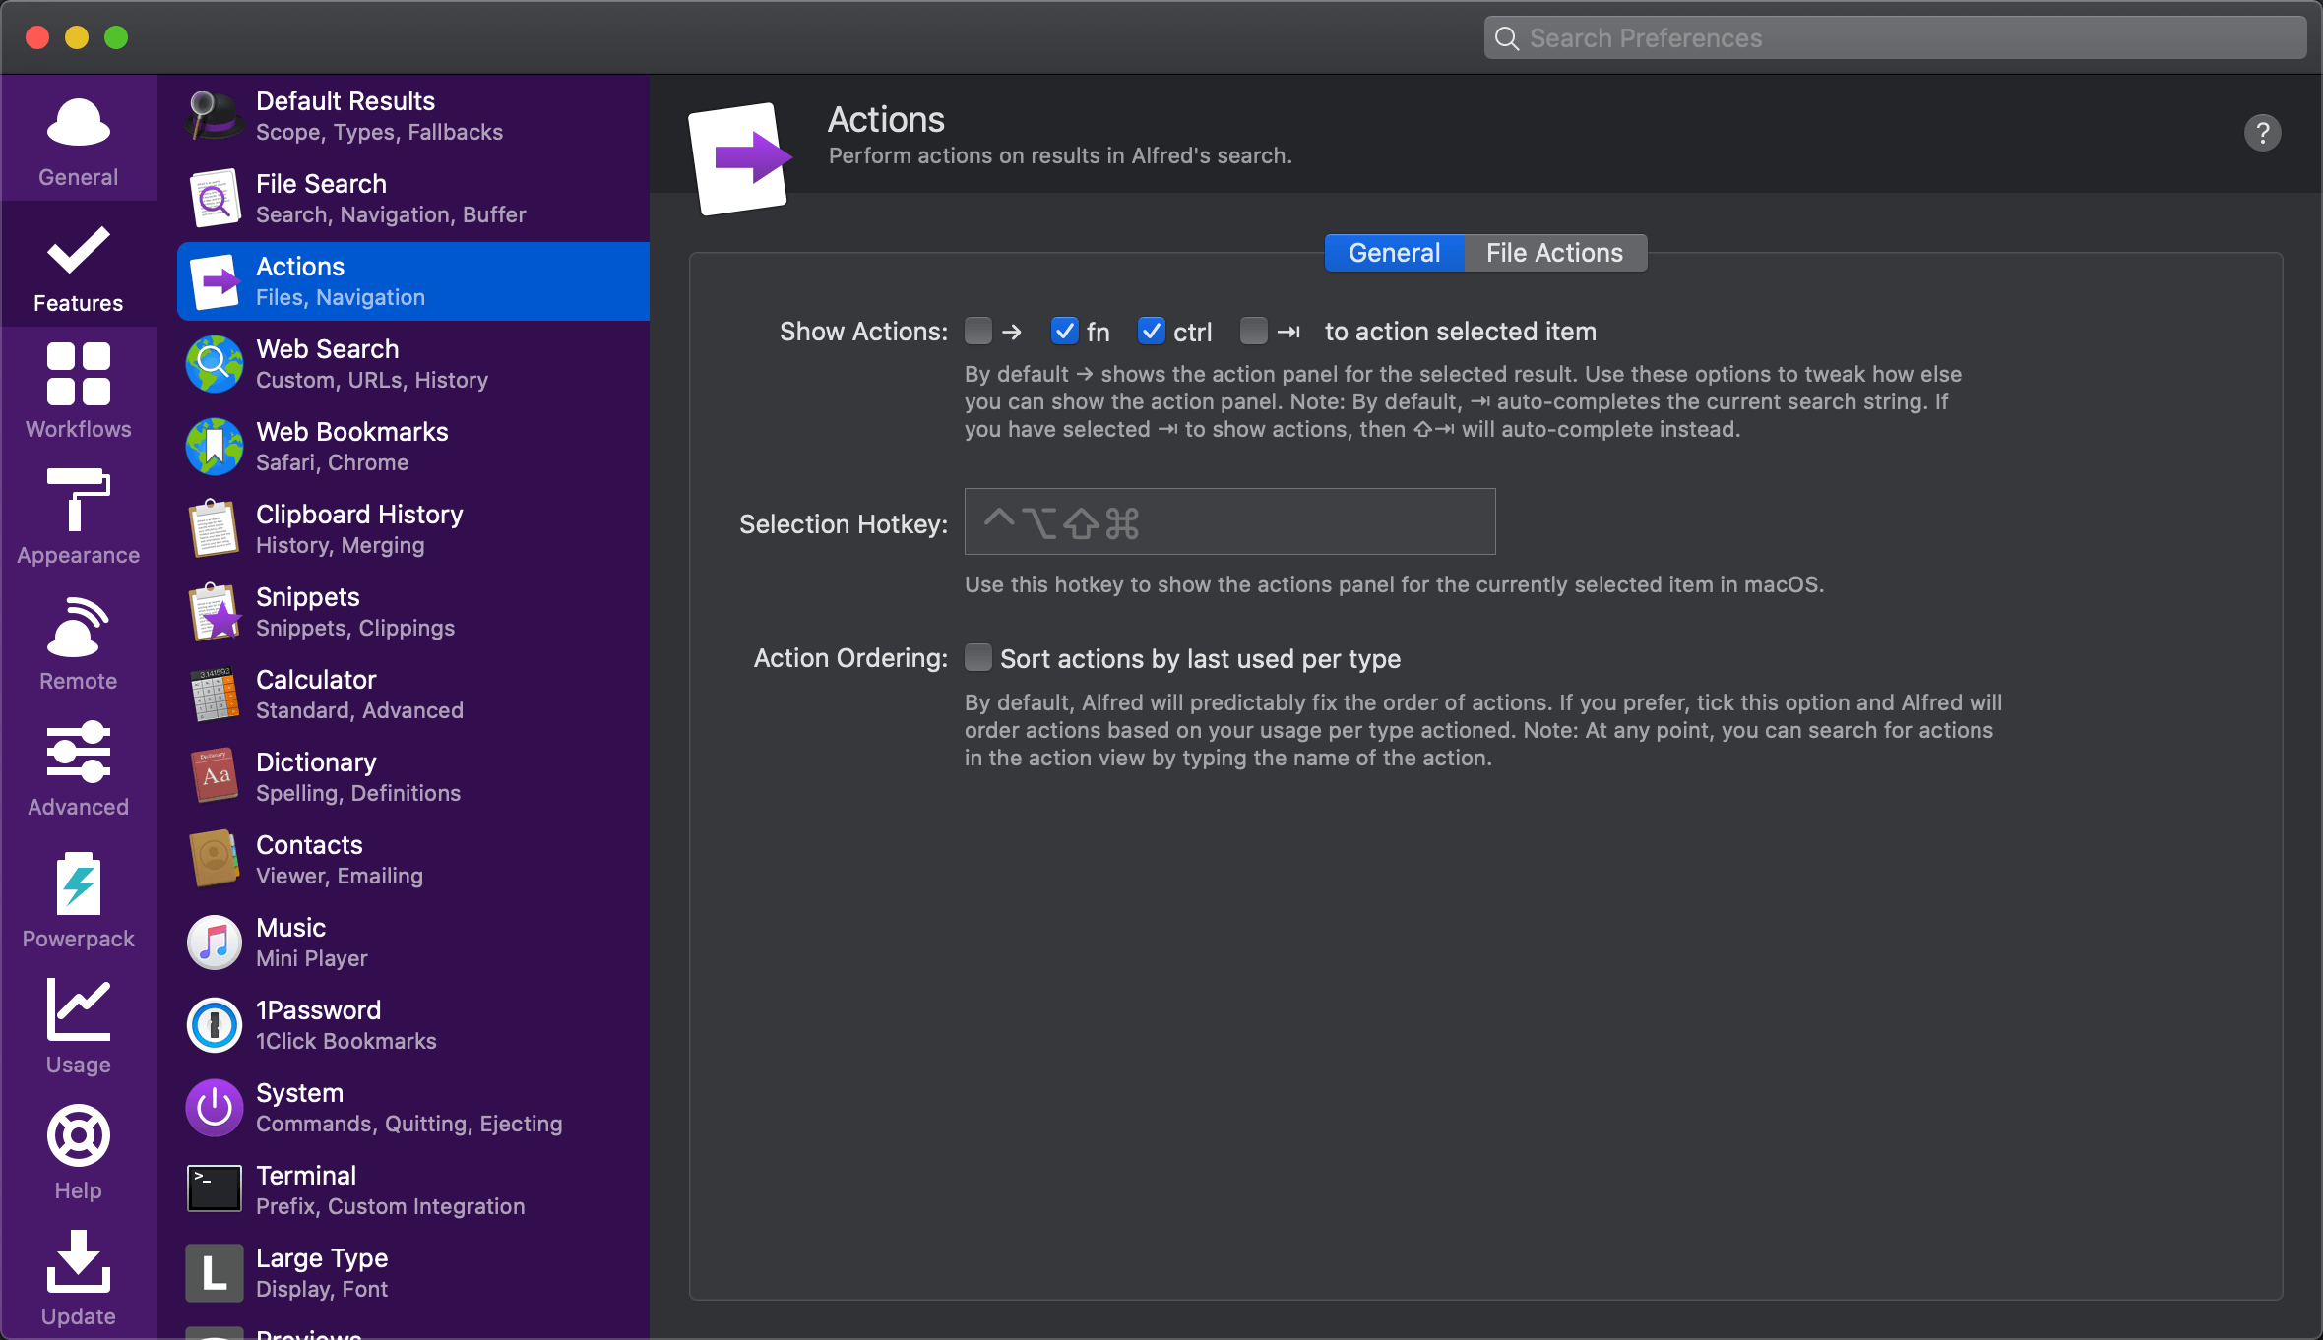
Task: Open the Remote section
Action: [79, 642]
